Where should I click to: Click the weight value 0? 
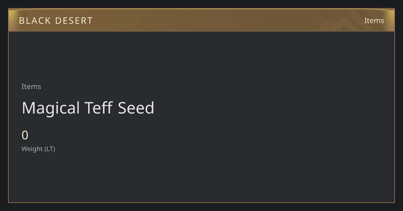pyautogui.click(x=25, y=135)
